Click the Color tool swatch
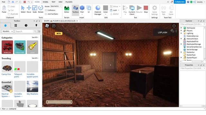The image size is (206, 115). [x=106, y=8]
